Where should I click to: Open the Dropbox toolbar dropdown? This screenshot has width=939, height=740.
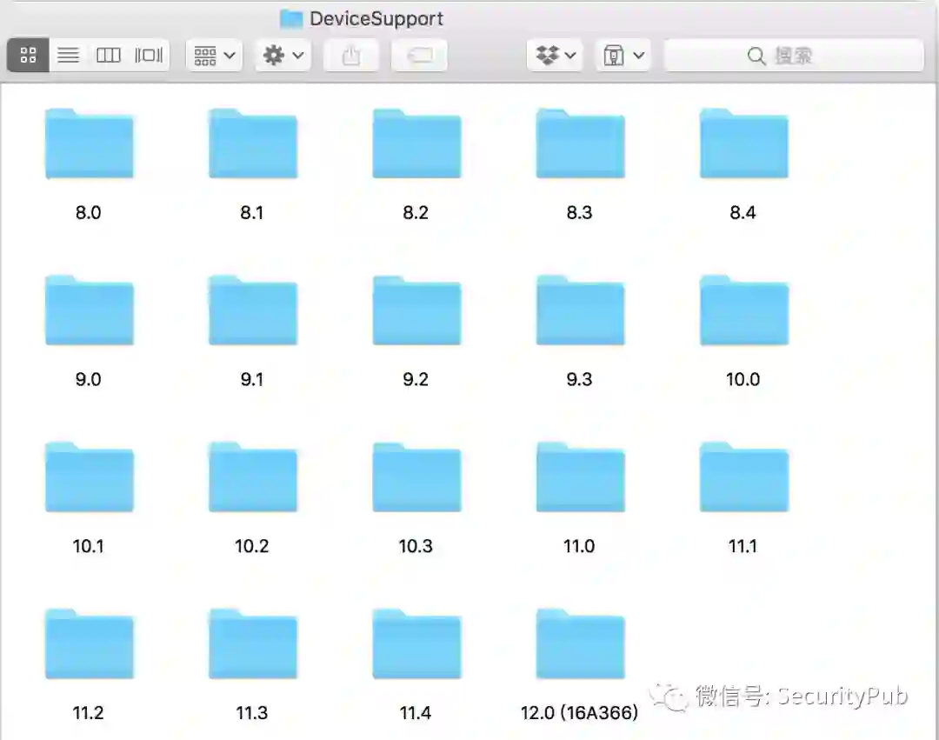(x=555, y=56)
